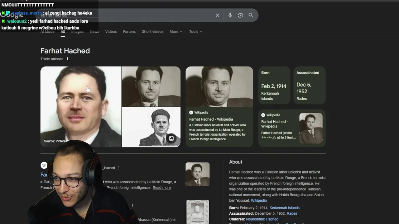Open the image gallery icon on the sketch portrait
Viewport: 399px width, 224px height.
pos(171,138)
